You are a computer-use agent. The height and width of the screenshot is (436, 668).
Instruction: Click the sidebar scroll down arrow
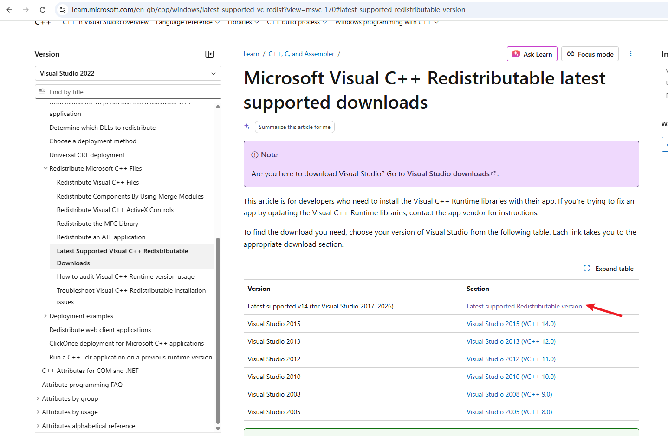tap(218, 429)
